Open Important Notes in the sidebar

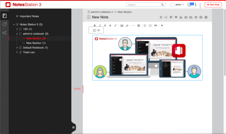pos(29,16)
